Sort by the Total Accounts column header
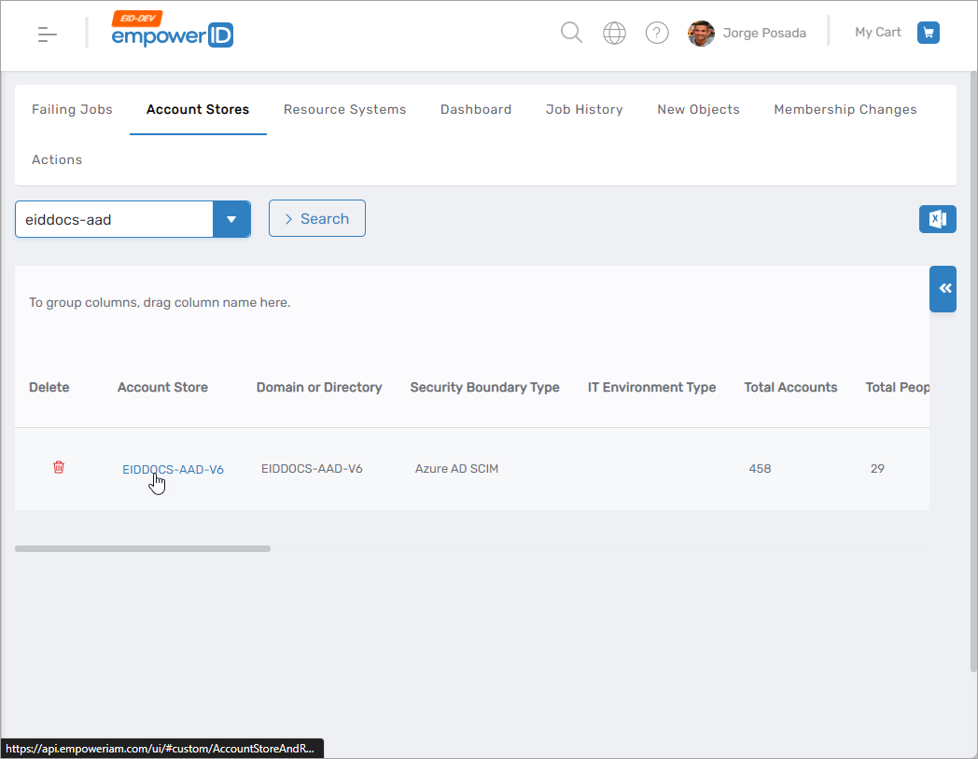 pos(790,388)
